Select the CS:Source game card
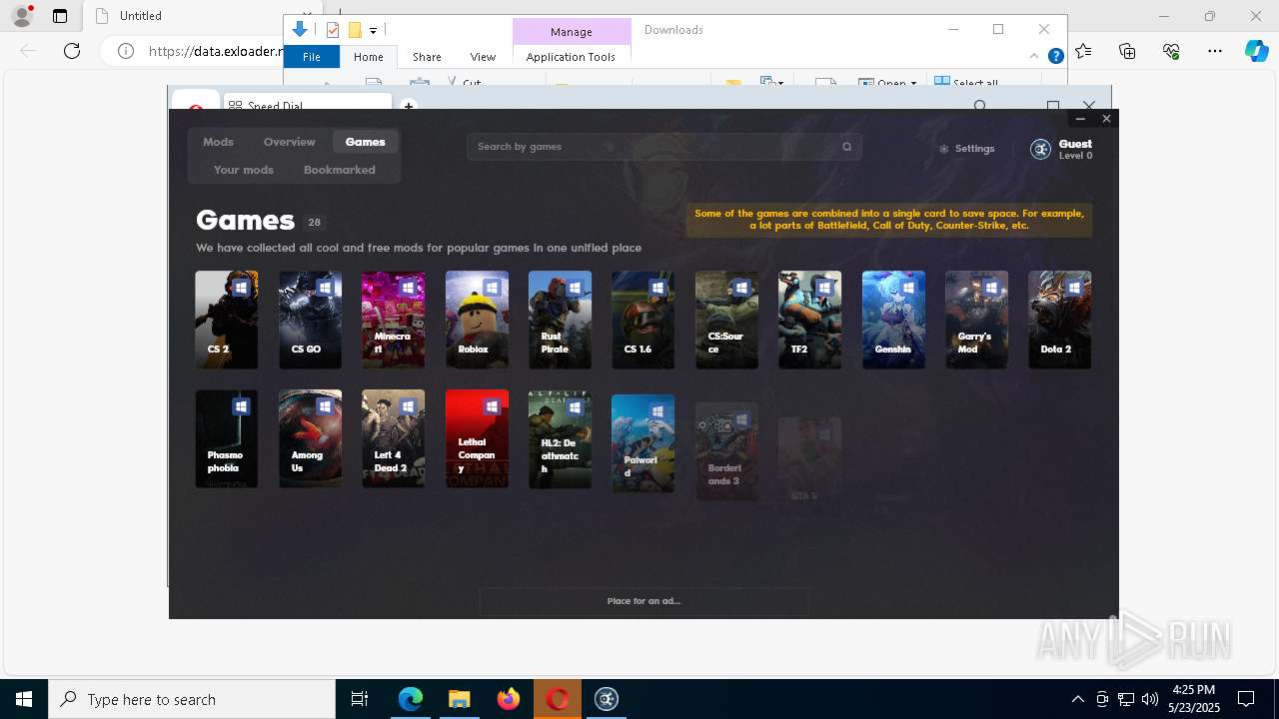This screenshot has height=719, width=1279. click(x=726, y=320)
